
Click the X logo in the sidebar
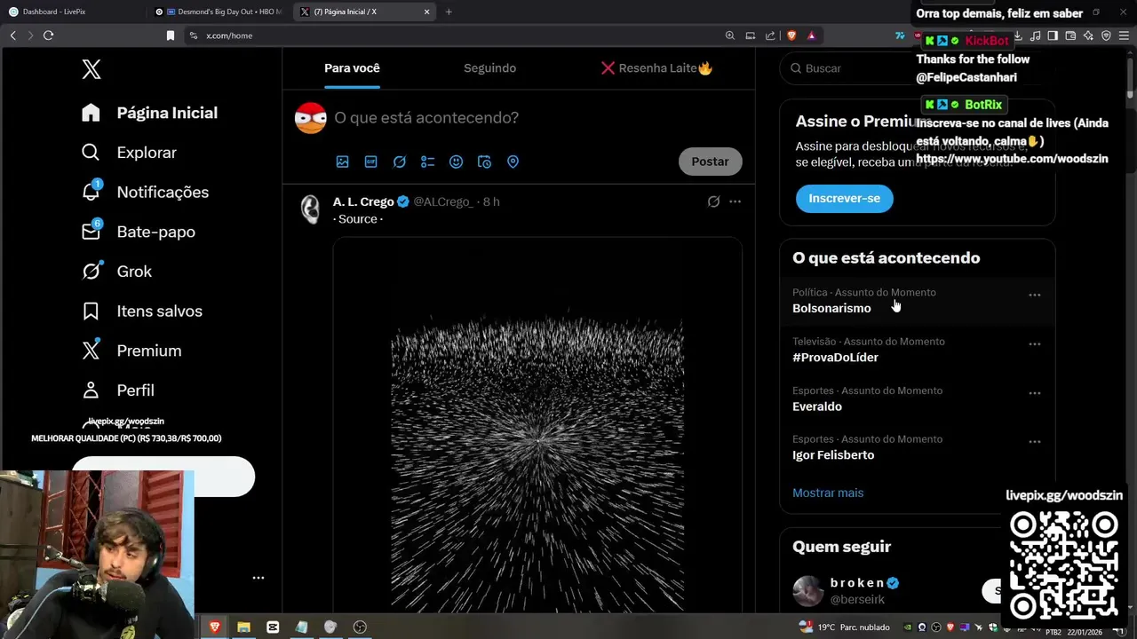coord(91,69)
